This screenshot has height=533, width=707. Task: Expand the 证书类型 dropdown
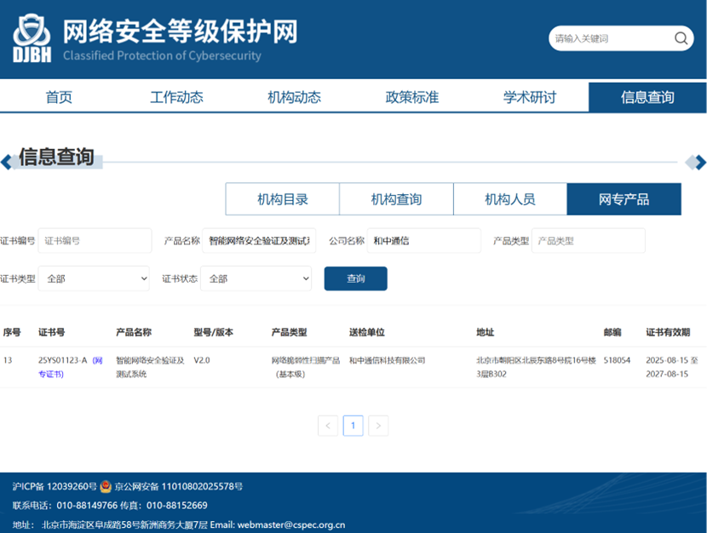pyautogui.click(x=94, y=278)
